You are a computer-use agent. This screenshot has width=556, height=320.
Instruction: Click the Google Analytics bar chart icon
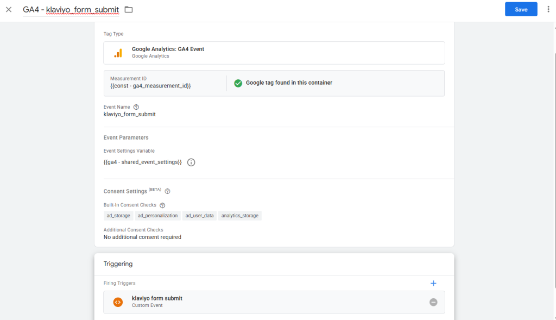118,53
